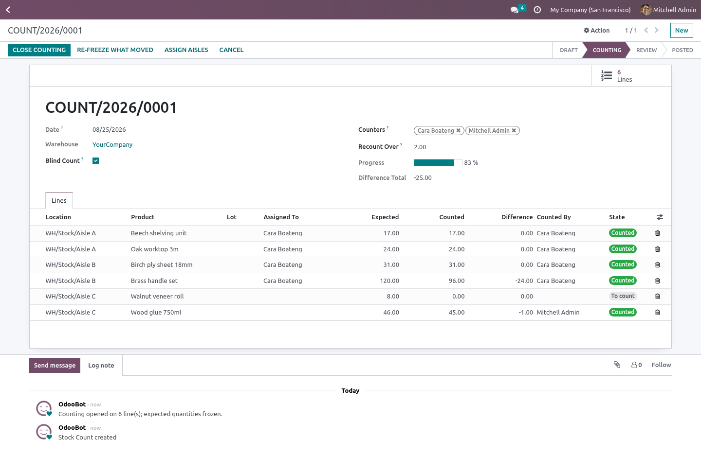Click the Send message button

pos(55,366)
